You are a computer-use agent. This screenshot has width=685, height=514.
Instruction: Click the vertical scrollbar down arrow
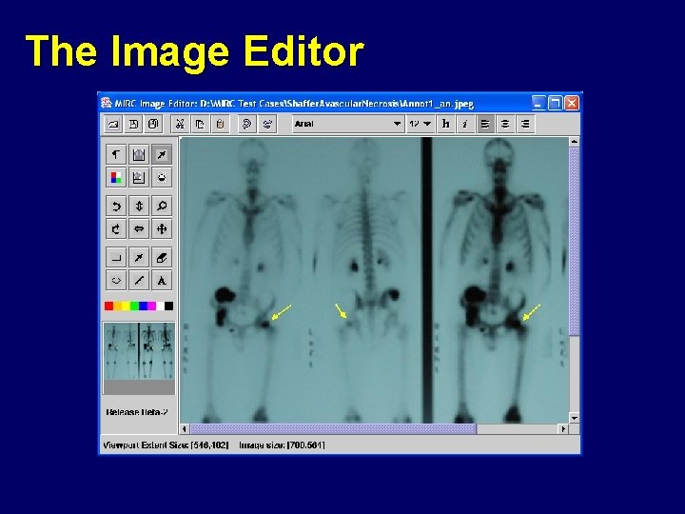(575, 418)
